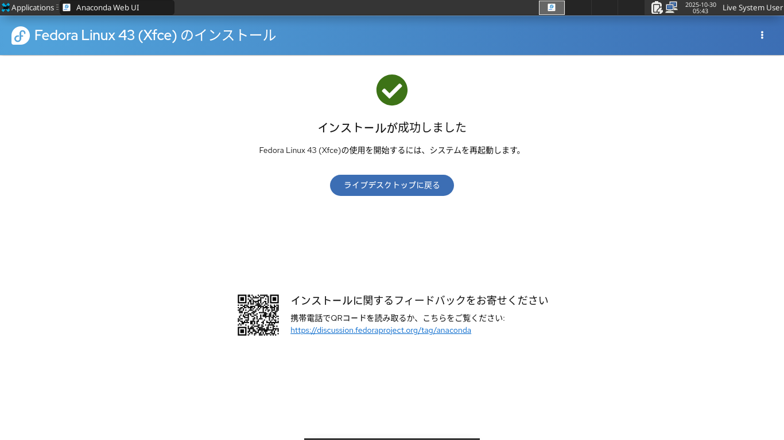
Task: Select the Anaconda Web UI taskbar button
Action: pos(117,7)
